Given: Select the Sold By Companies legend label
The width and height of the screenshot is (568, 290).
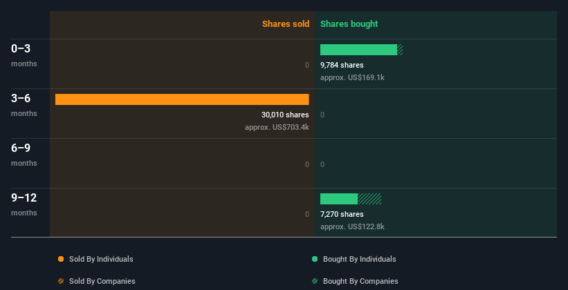Looking at the screenshot, I should (102, 281).
